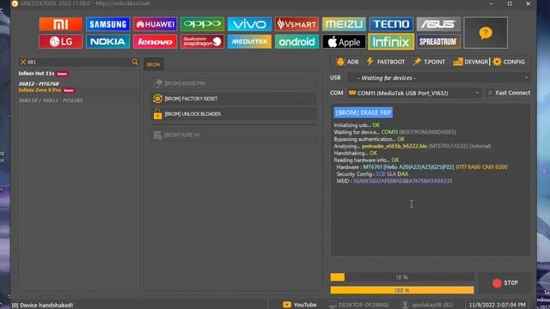Select the LG brand tile
The width and height of the screenshot is (550, 309).
tap(61, 42)
